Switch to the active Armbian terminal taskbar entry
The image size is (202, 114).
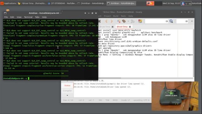click(x=121, y=3)
